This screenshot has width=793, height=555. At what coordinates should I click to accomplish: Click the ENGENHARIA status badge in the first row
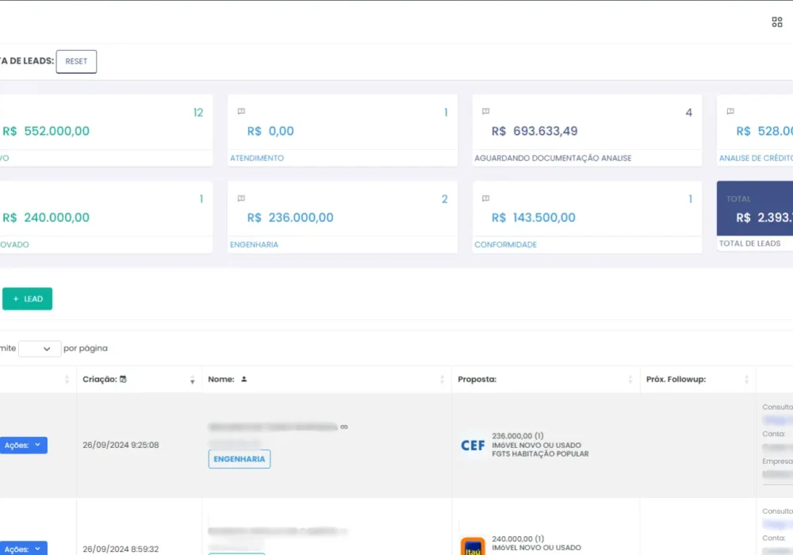pyautogui.click(x=239, y=459)
